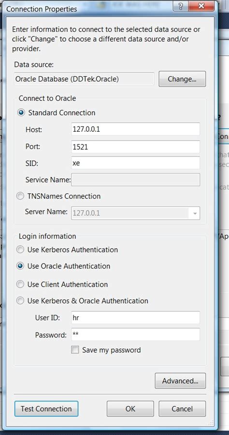Click the Change... data source button
229x435 pixels.
182,79
